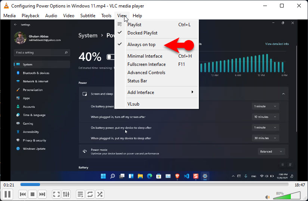Open Balanced power mode dropdown

[x=271, y=152]
